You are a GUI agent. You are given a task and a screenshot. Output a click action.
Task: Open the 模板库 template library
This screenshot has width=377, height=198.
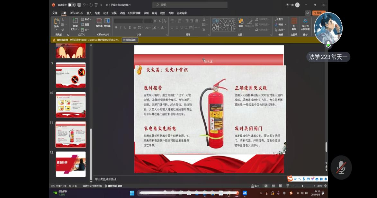[x=99, y=23]
